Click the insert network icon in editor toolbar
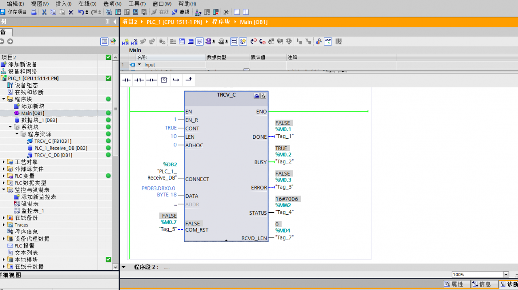Viewport: 518px width, 290px height. pyautogui.click(x=125, y=41)
